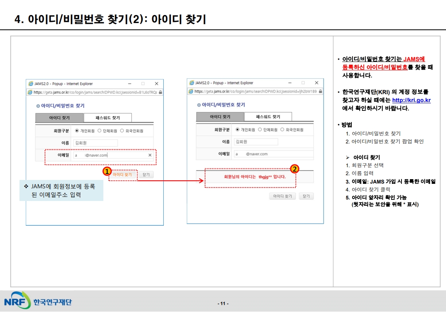This screenshot has width=446, height=315.
Task: Click 아이디 찾기 button in right popup
Action: (x=283, y=196)
